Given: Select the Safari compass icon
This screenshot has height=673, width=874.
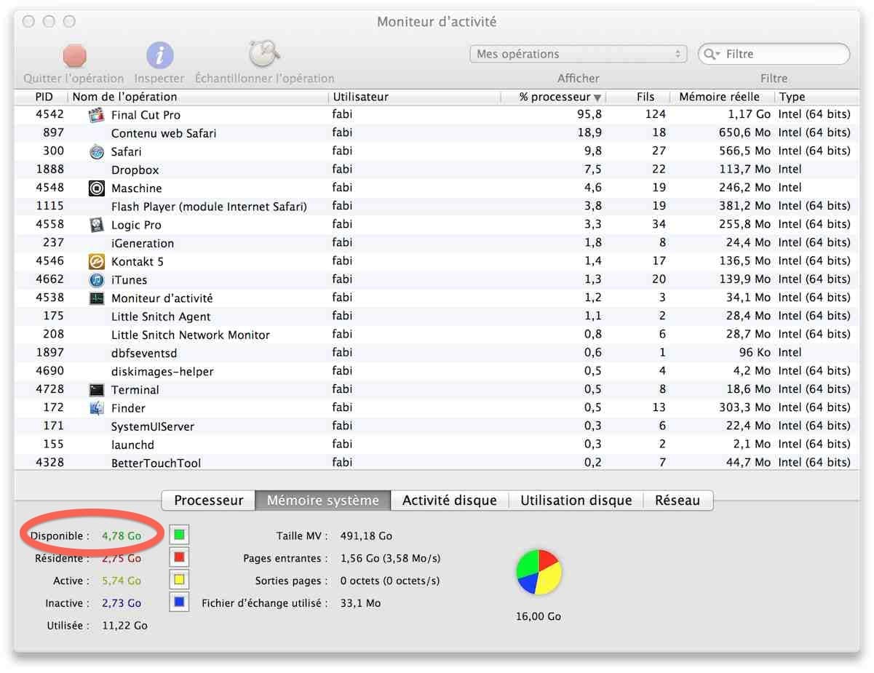Looking at the screenshot, I should click(96, 151).
